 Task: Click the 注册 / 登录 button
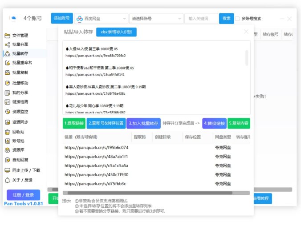(23, 195)
